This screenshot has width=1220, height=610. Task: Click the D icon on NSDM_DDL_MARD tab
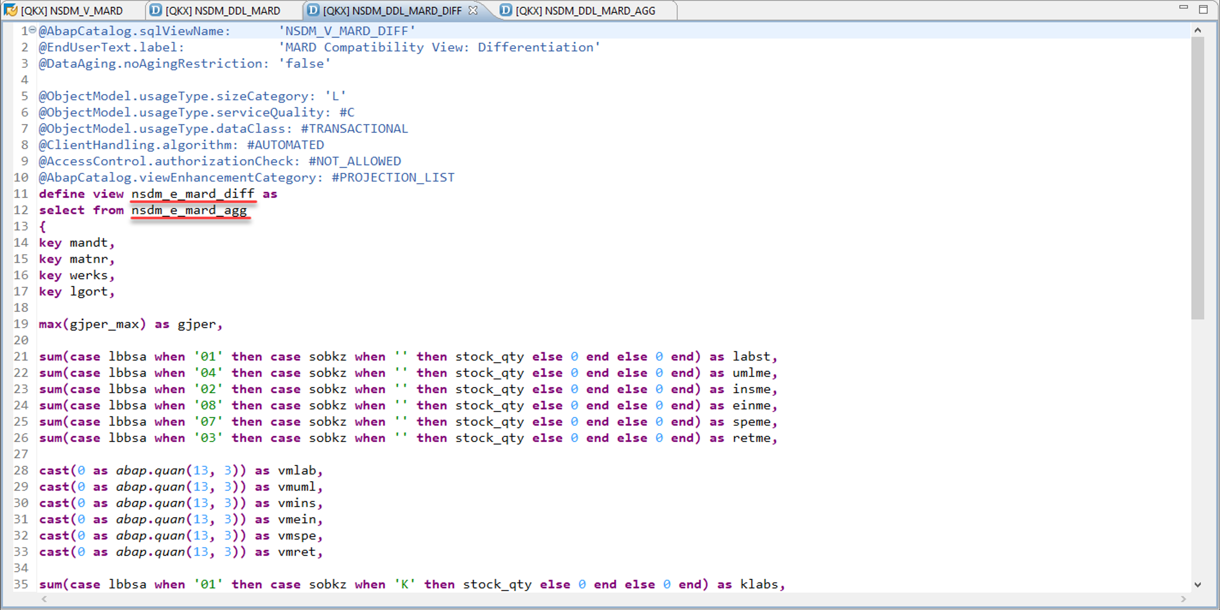155,10
